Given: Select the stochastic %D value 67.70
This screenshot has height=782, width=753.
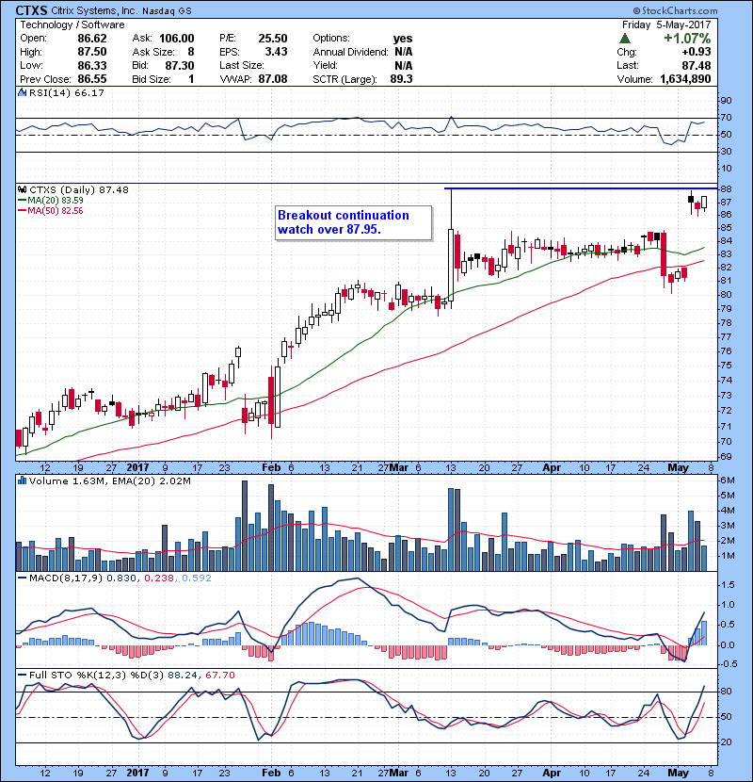Looking at the screenshot, I should tap(219, 675).
